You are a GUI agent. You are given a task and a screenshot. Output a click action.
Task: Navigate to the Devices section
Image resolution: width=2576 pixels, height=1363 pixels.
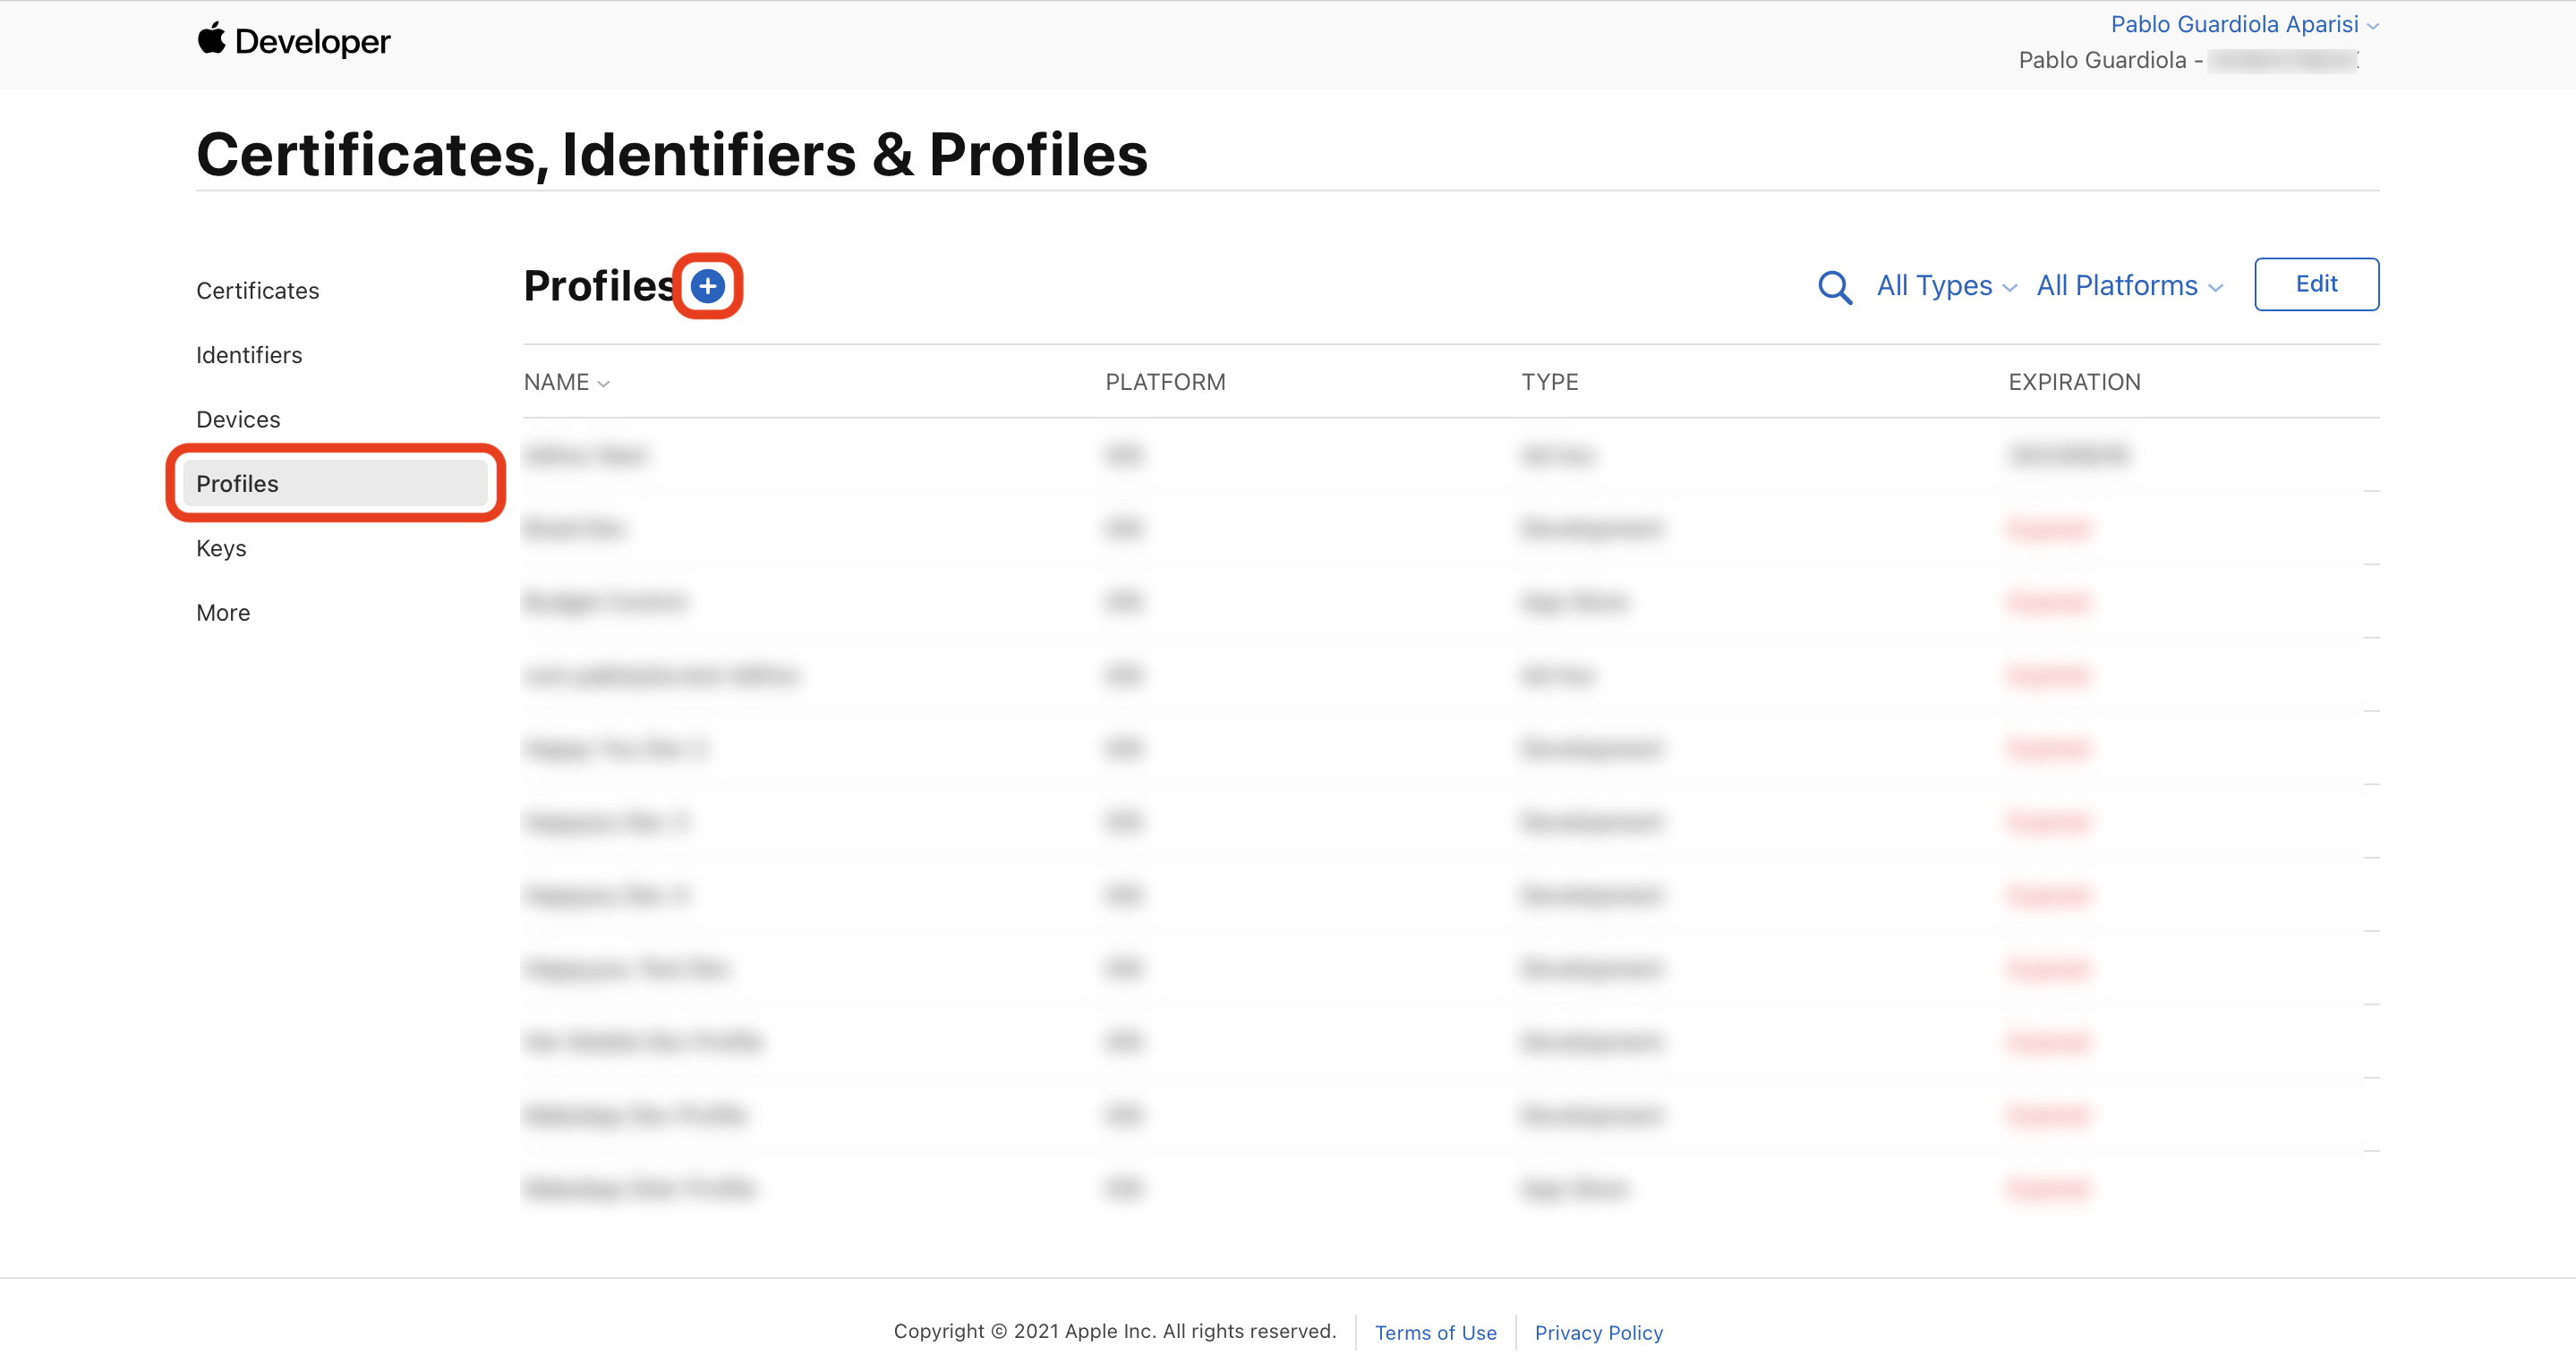pyautogui.click(x=238, y=419)
